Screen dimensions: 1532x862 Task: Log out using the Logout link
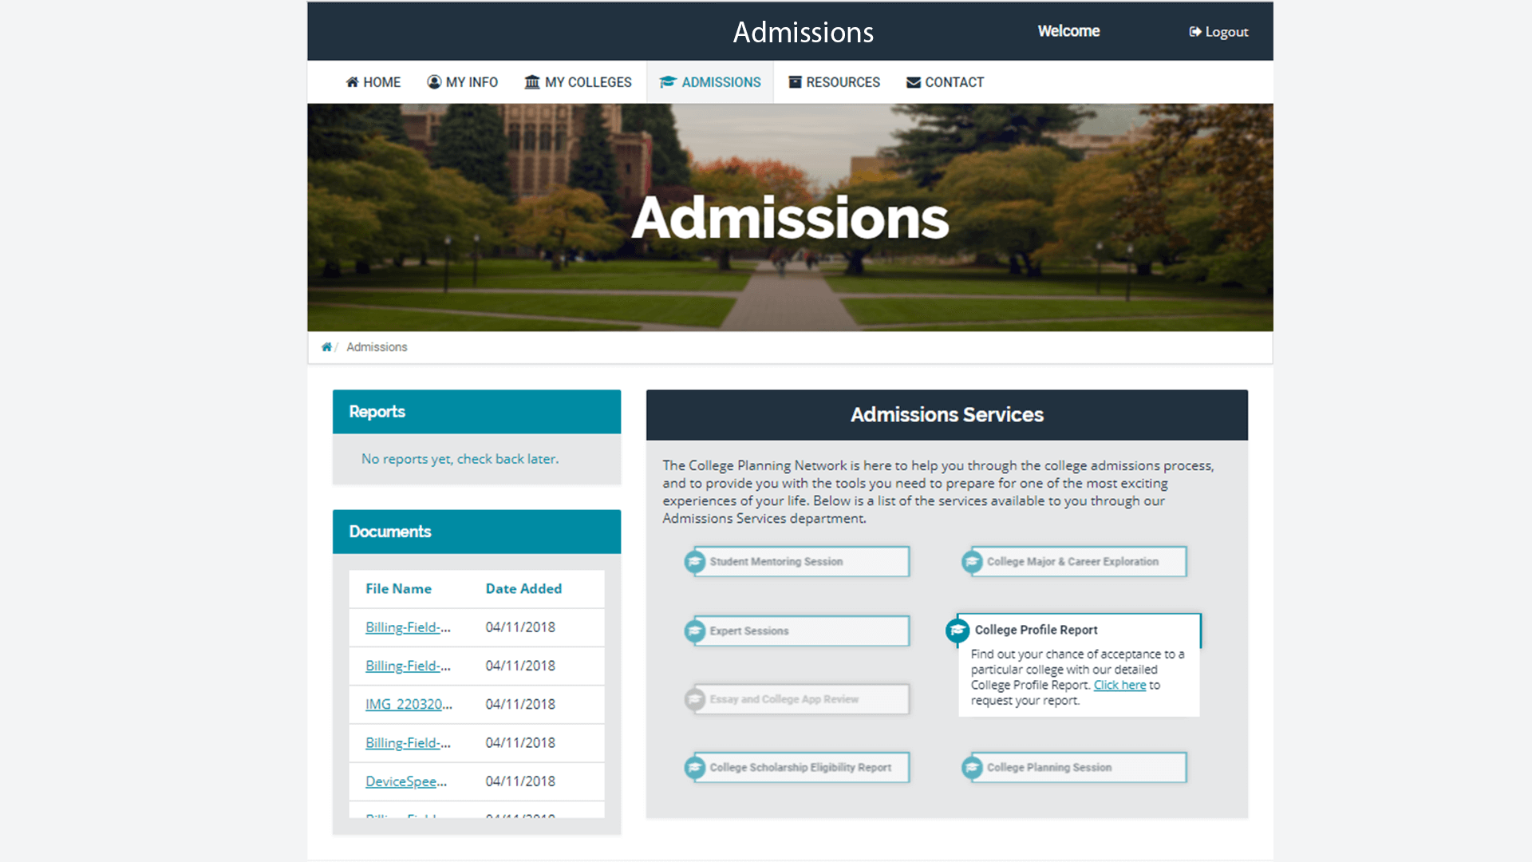tap(1218, 32)
